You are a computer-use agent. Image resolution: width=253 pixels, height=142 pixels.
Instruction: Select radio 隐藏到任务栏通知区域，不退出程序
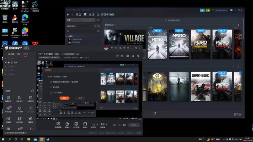pyautogui.click(x=51, y=82)
